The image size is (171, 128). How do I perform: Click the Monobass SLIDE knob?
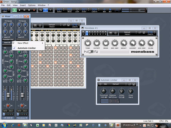coord(151,43)
